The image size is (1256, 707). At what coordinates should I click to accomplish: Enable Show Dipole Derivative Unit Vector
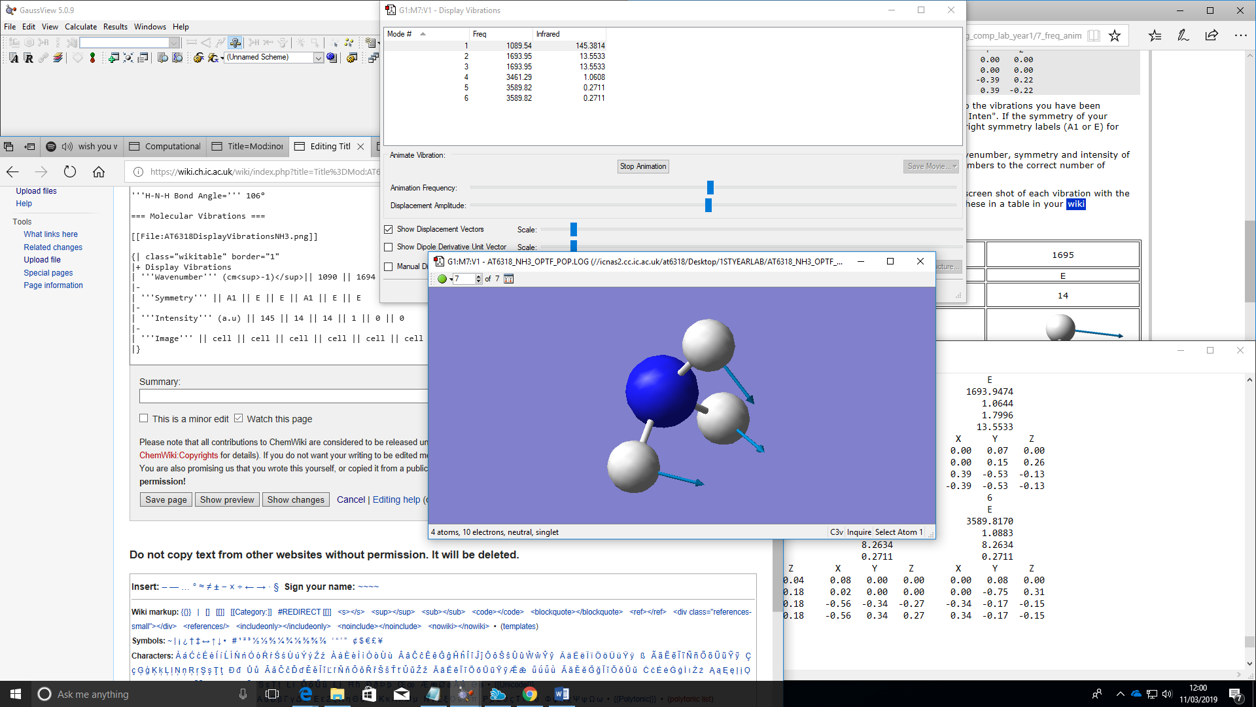[389, 247]
